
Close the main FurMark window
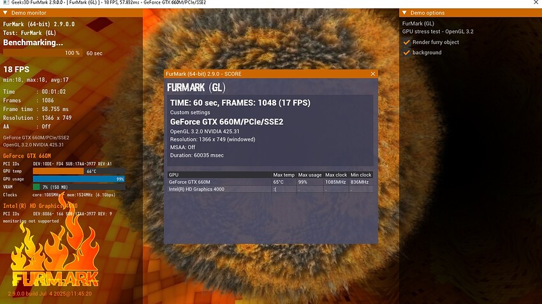pyautogui.click(x=536, y=3)
